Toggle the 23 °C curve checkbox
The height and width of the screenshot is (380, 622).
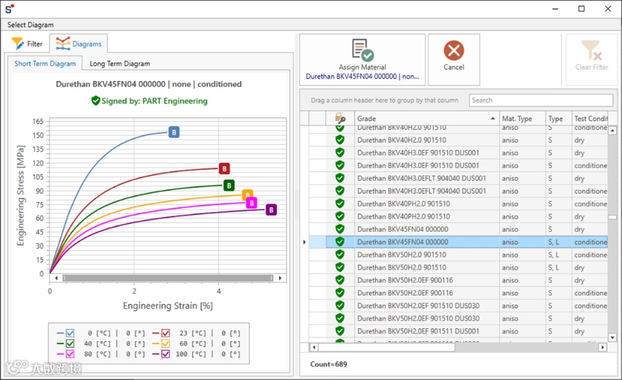pos(166,333)
